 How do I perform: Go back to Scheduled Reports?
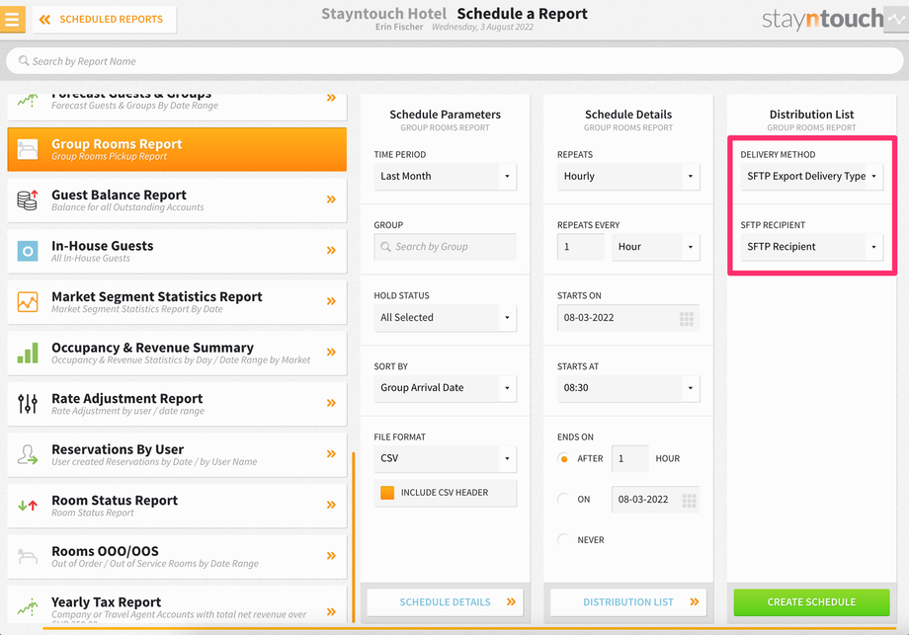click(x=105, y=19)
